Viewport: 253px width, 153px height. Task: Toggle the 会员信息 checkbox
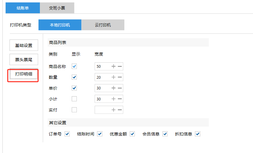(165, 134)
